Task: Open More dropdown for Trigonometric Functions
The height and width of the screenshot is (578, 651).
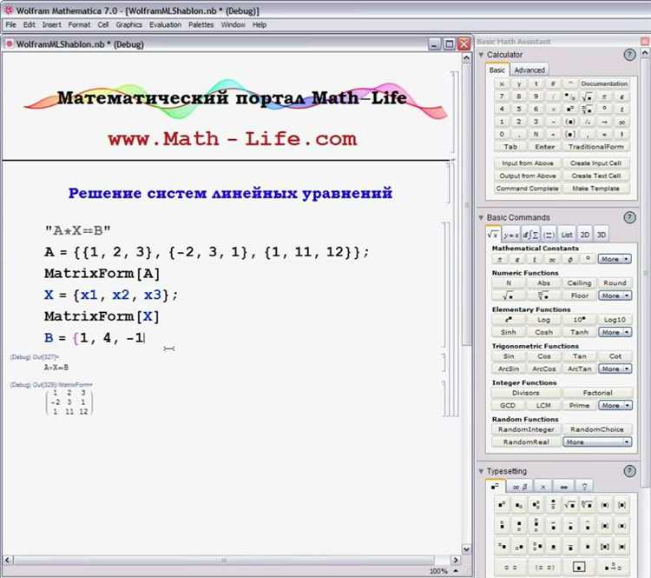Action: 615,369
